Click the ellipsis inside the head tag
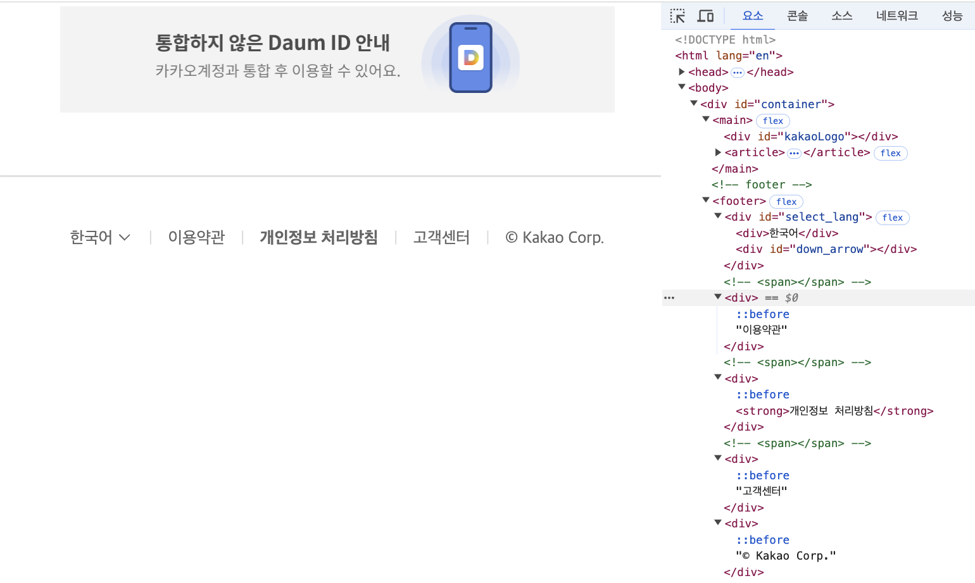The image size is (975, 583). (x=738, y=73)
